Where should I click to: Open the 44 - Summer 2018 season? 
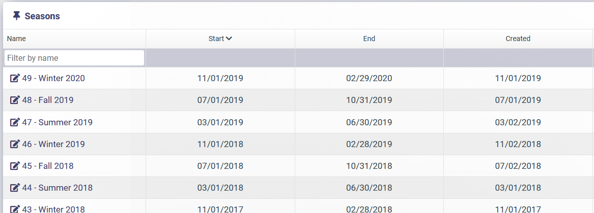57,188
